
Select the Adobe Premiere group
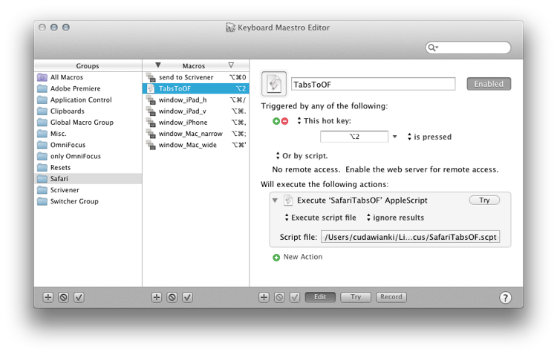[x=88, y=88]
